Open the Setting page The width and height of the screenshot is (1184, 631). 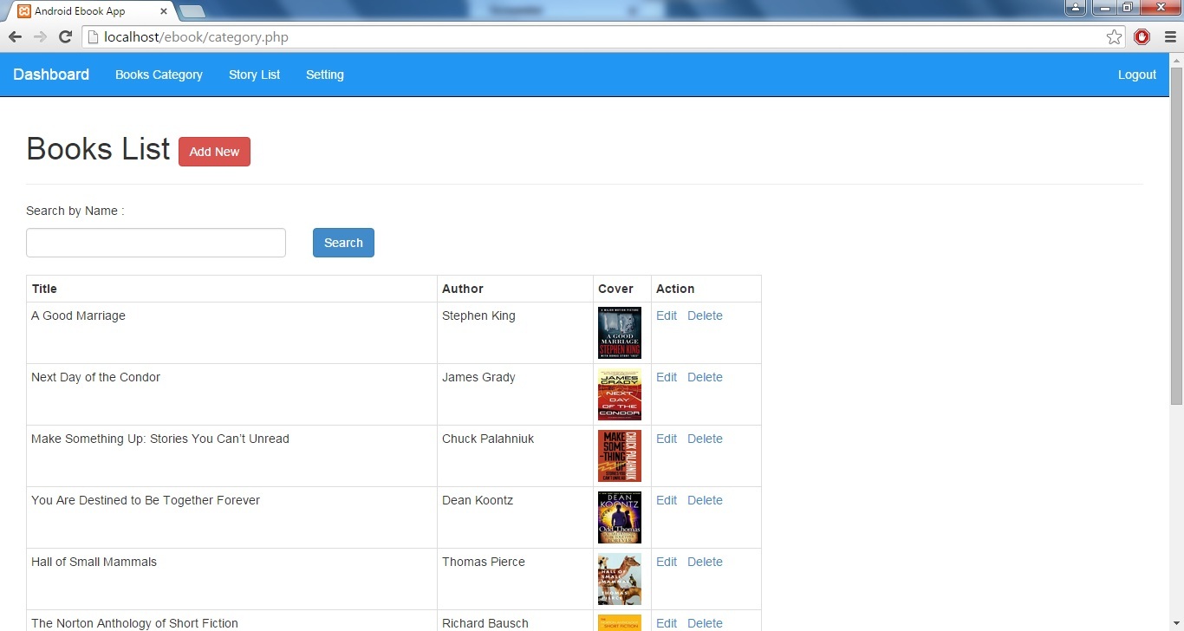click(324, 75)
